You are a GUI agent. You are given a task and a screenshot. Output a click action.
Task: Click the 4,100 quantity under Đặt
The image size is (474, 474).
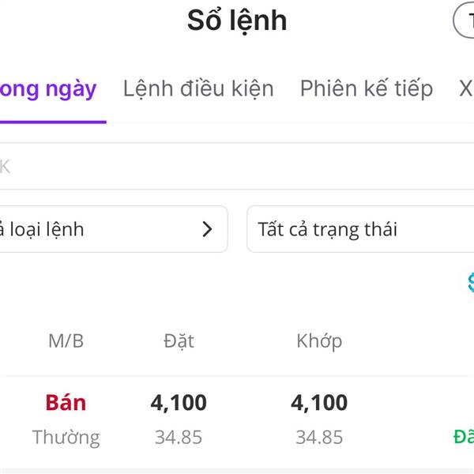pos(179,403)
